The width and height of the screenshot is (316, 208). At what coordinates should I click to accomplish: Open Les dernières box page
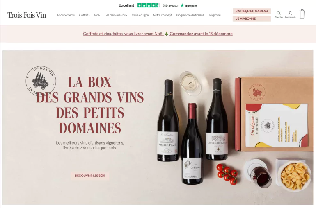[116, 15]
